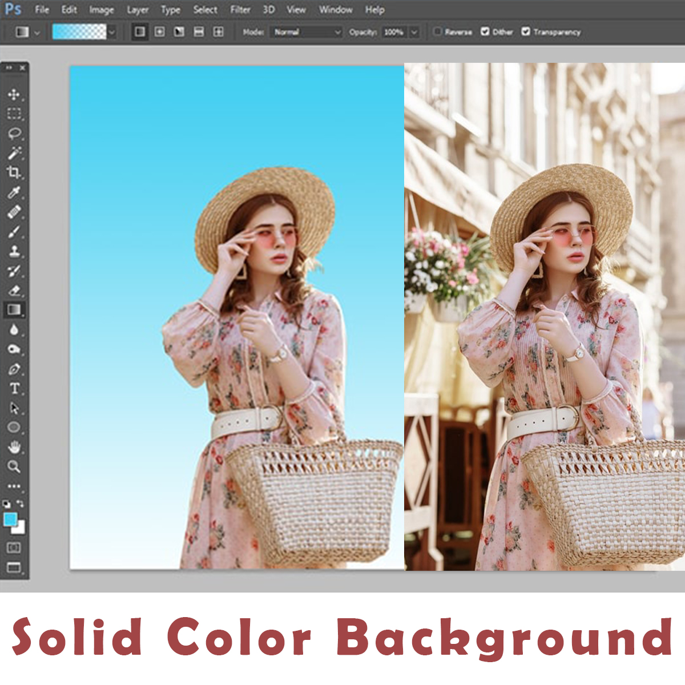Image resolution: width=685 pixels, height=685 pixels.
Task: Select the Rectangular Marquee tool
Action: pyautogui.click(x=14, y=114)
